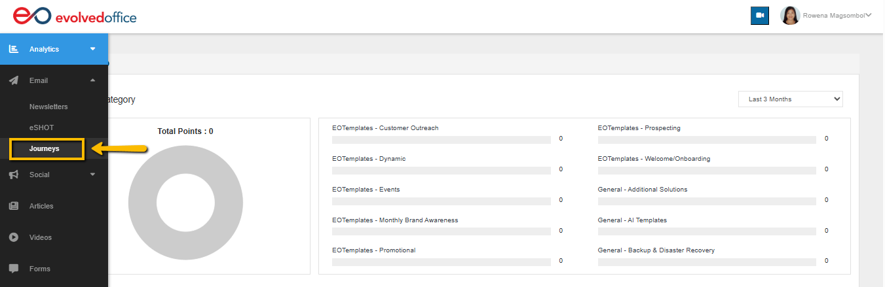Click the evolvedoffice logo
885x287 pixels.
point(75,16)
